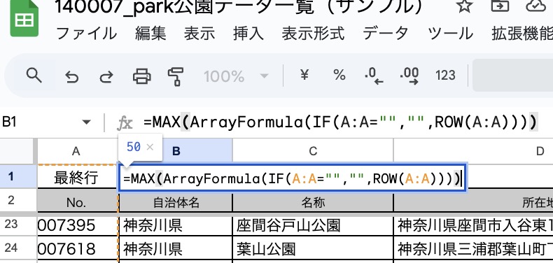553x263 pixels.
Task: Decrease decimal places
Action: click(374, 76)
